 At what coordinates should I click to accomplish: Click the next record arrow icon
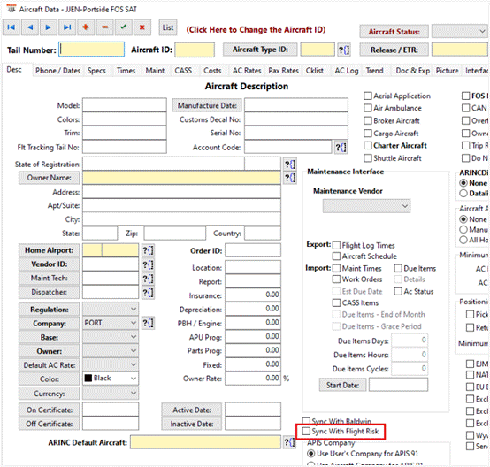point(49,27)
